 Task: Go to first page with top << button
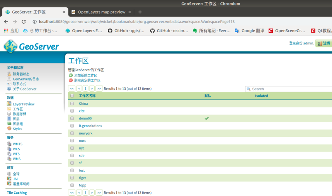tap(72, 89)
